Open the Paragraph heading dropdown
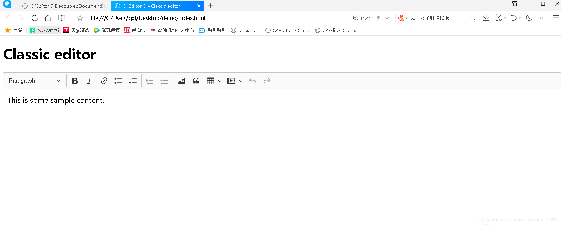The width and height of the screenshot is (561, 225). (35, 81)
